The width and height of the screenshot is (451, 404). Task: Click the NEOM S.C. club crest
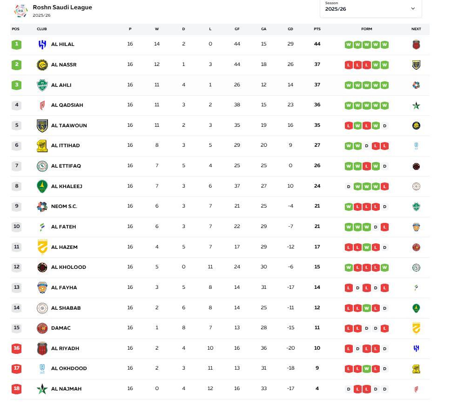coord(41,206)
